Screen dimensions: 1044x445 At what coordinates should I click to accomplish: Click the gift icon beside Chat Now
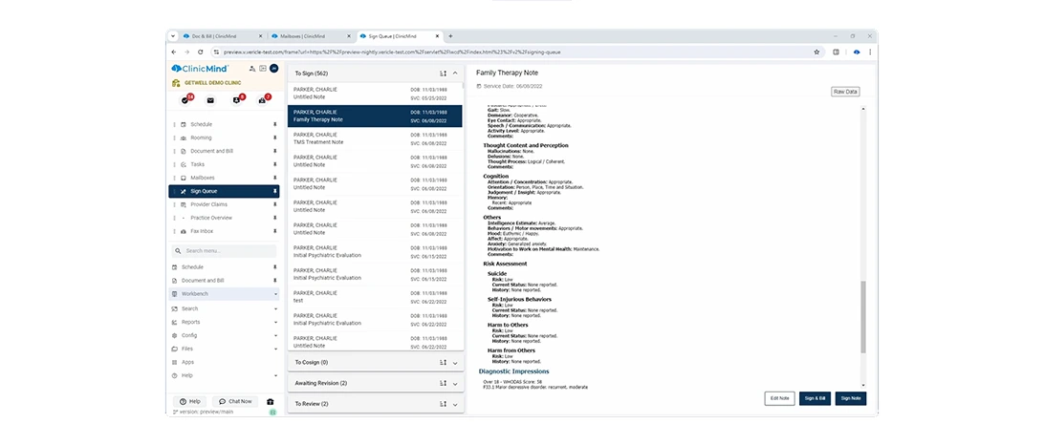point(271,401)
